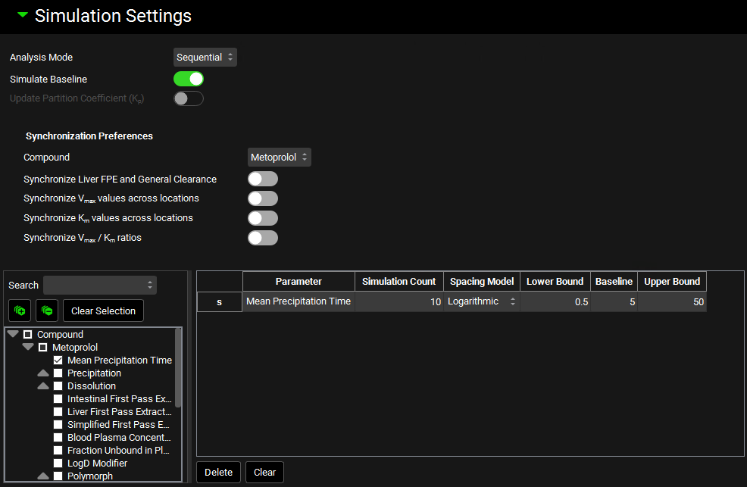Click the Delete button below the table
Viewport: 747px width, 487px height.
coord(219,472)
